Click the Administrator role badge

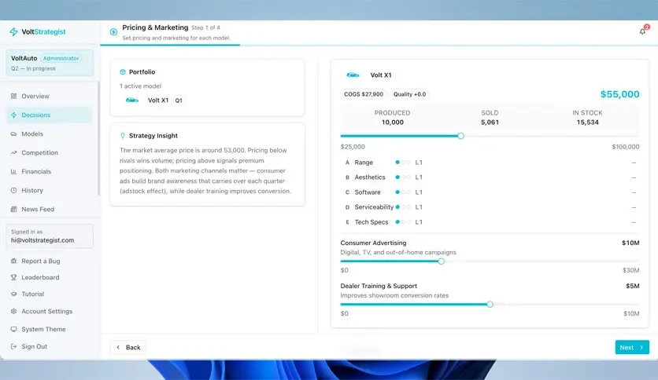(61, 59)
